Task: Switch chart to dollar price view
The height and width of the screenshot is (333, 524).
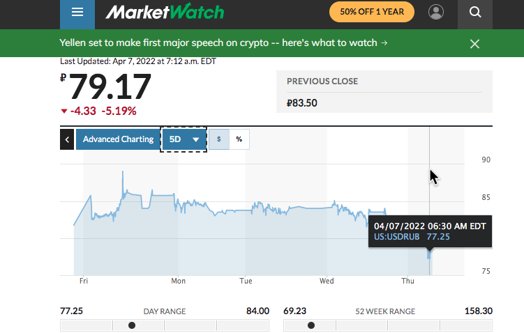Action: [x=219, y=139]
